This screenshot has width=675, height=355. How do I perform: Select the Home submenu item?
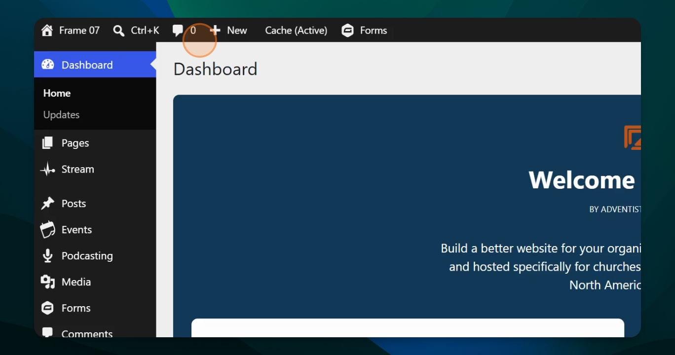click(x=57, y=93)
